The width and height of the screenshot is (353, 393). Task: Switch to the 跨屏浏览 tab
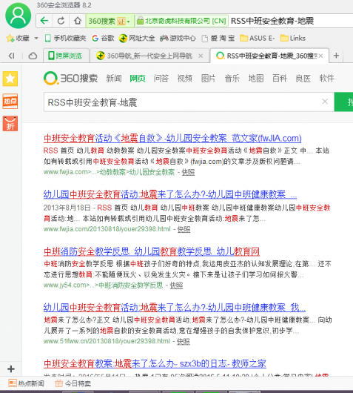(x=66, y=56)
